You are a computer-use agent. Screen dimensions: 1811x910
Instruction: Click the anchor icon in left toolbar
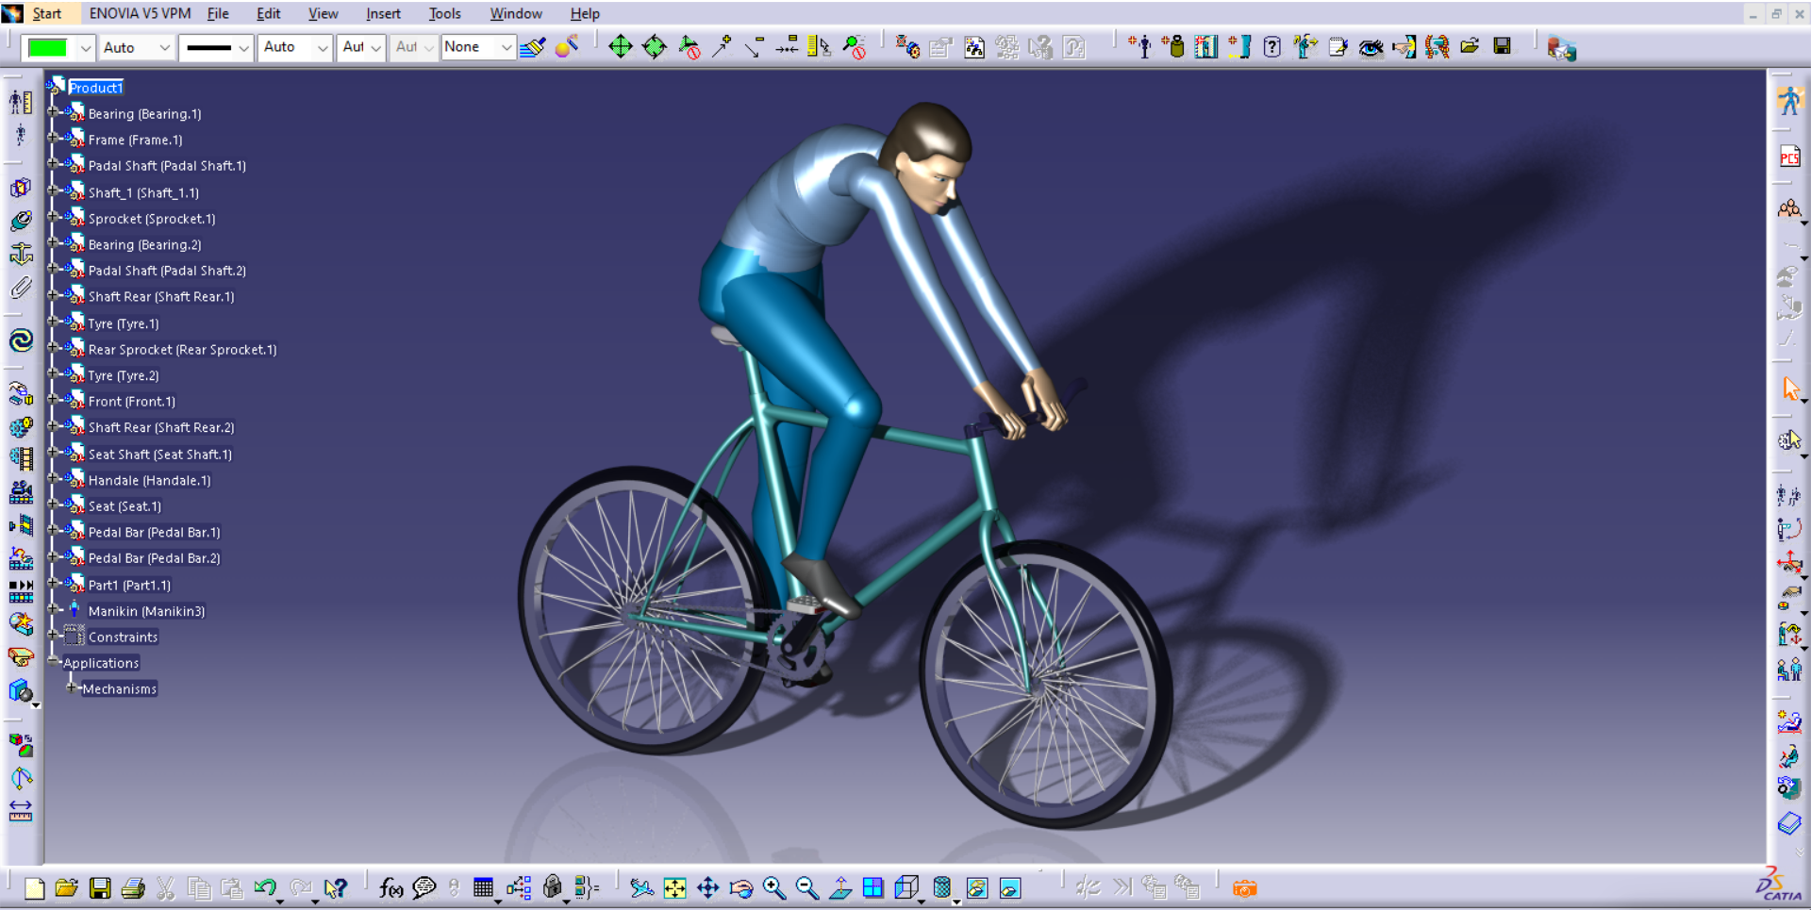click(21, 254)
